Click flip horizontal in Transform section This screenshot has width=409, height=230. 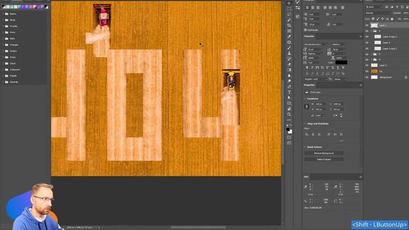pos(336,115)
